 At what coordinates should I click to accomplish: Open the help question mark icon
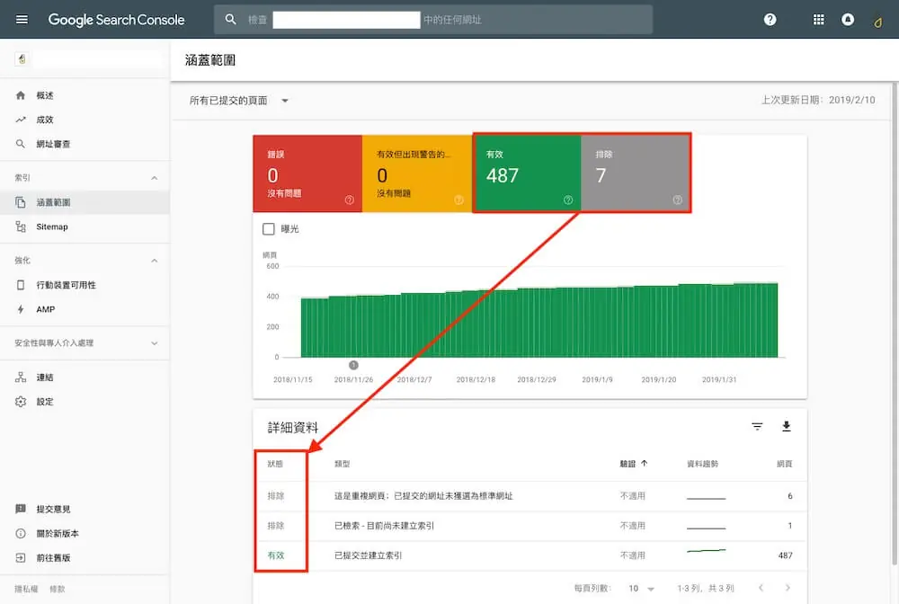tap(770, 20)
